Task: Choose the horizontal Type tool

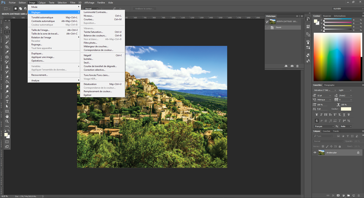Action: pos(7,102)
